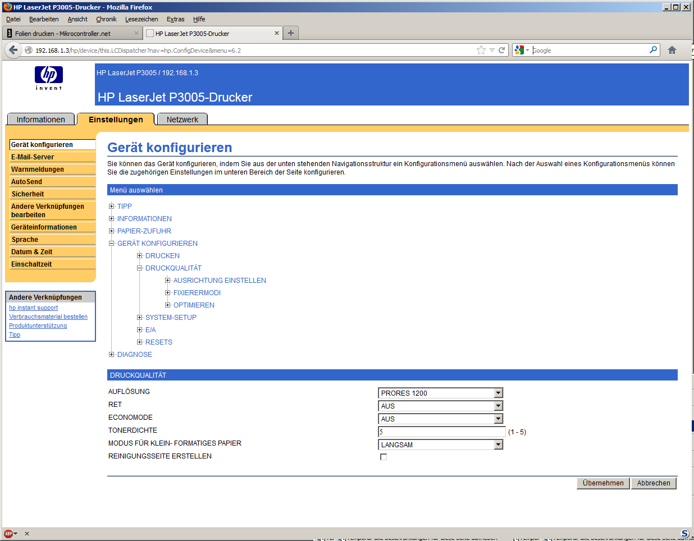Click the TONERDICHTE input field

[442, 432]
